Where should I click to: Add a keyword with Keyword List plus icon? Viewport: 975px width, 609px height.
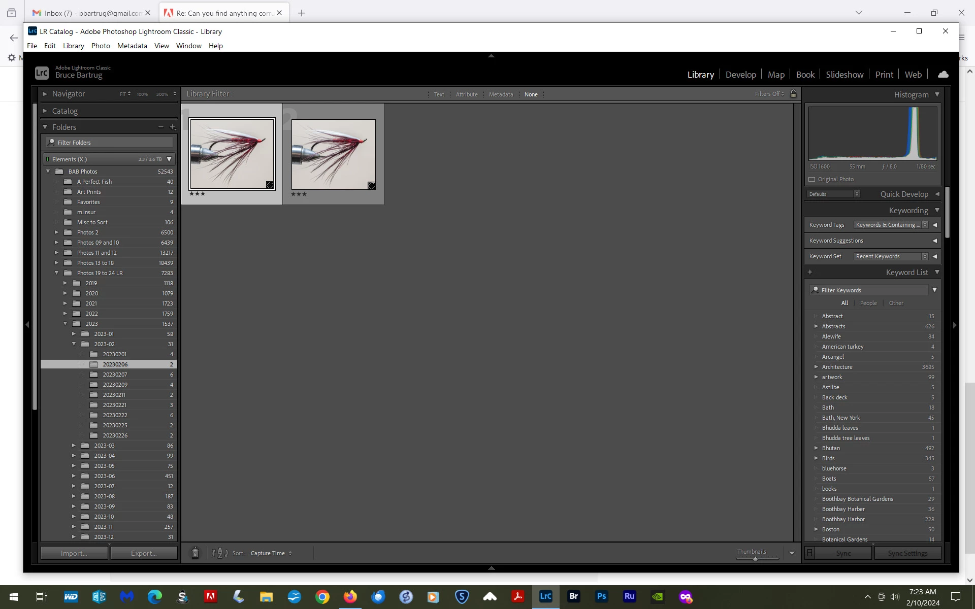tap(810, 273)
